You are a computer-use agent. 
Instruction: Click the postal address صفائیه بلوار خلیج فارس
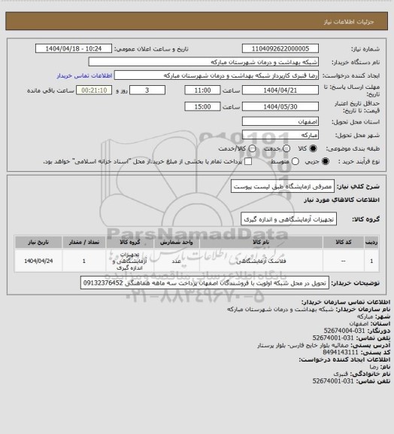302,345
